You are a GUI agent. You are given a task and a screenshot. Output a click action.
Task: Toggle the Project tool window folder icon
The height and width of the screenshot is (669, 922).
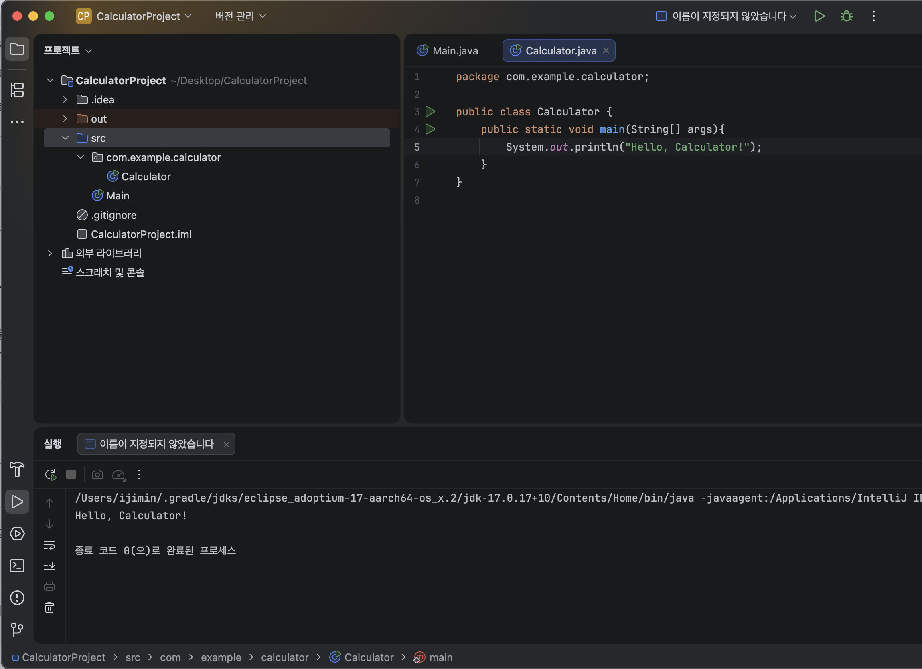(x=17, y=49)
